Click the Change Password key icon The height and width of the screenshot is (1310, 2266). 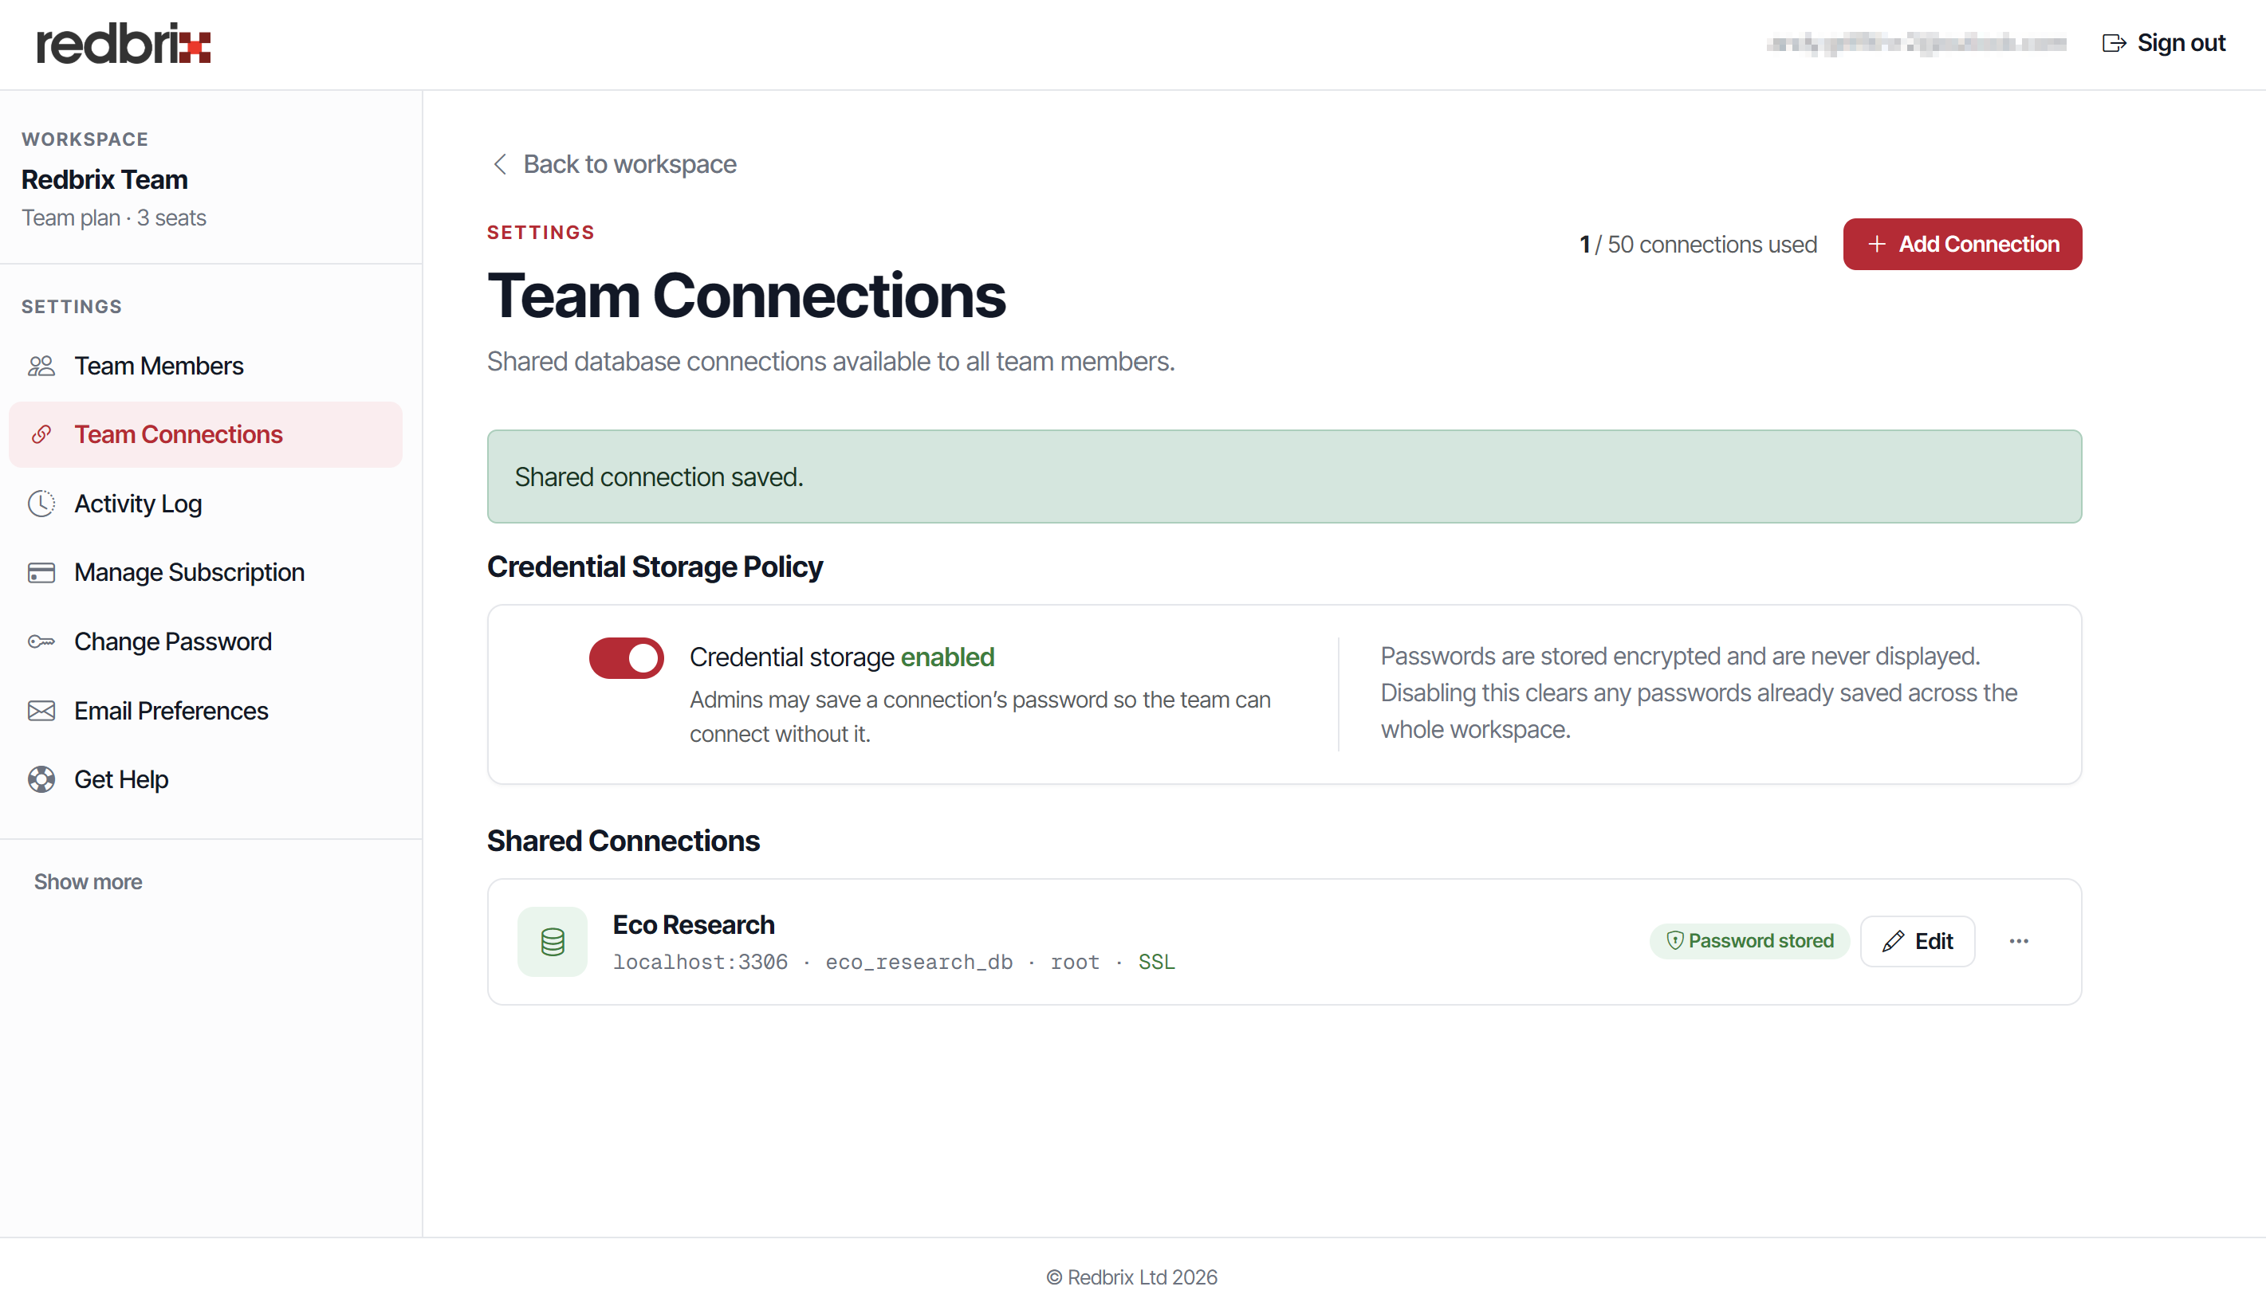coord(41,641)
